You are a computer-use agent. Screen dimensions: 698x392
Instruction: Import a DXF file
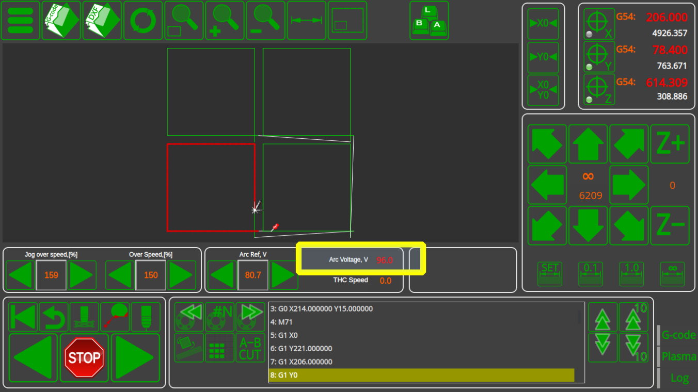point(102,21)
